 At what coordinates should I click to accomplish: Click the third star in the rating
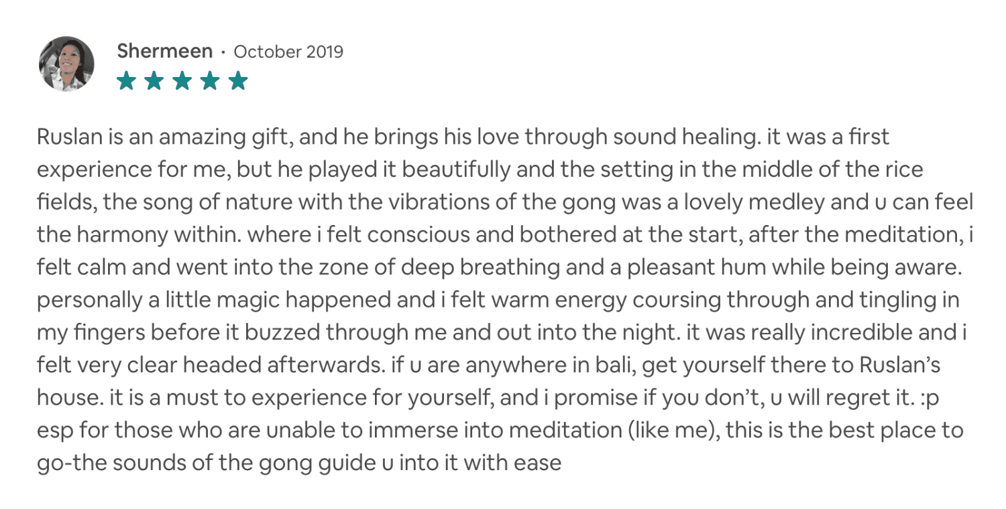tap(182, 82)
